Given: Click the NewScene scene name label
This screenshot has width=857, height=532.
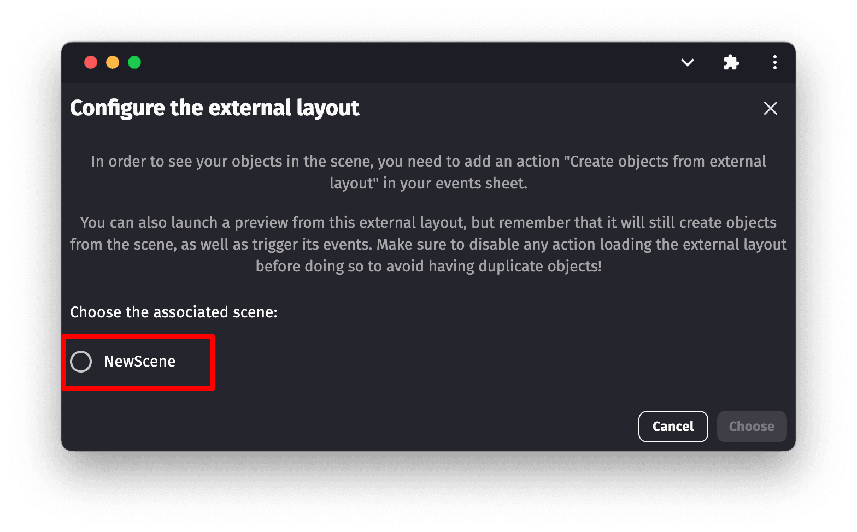Looking at the screenshot, I should 140,362.
